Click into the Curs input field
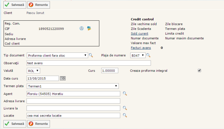Screen dimensions: 224x129 coord(110,71)
